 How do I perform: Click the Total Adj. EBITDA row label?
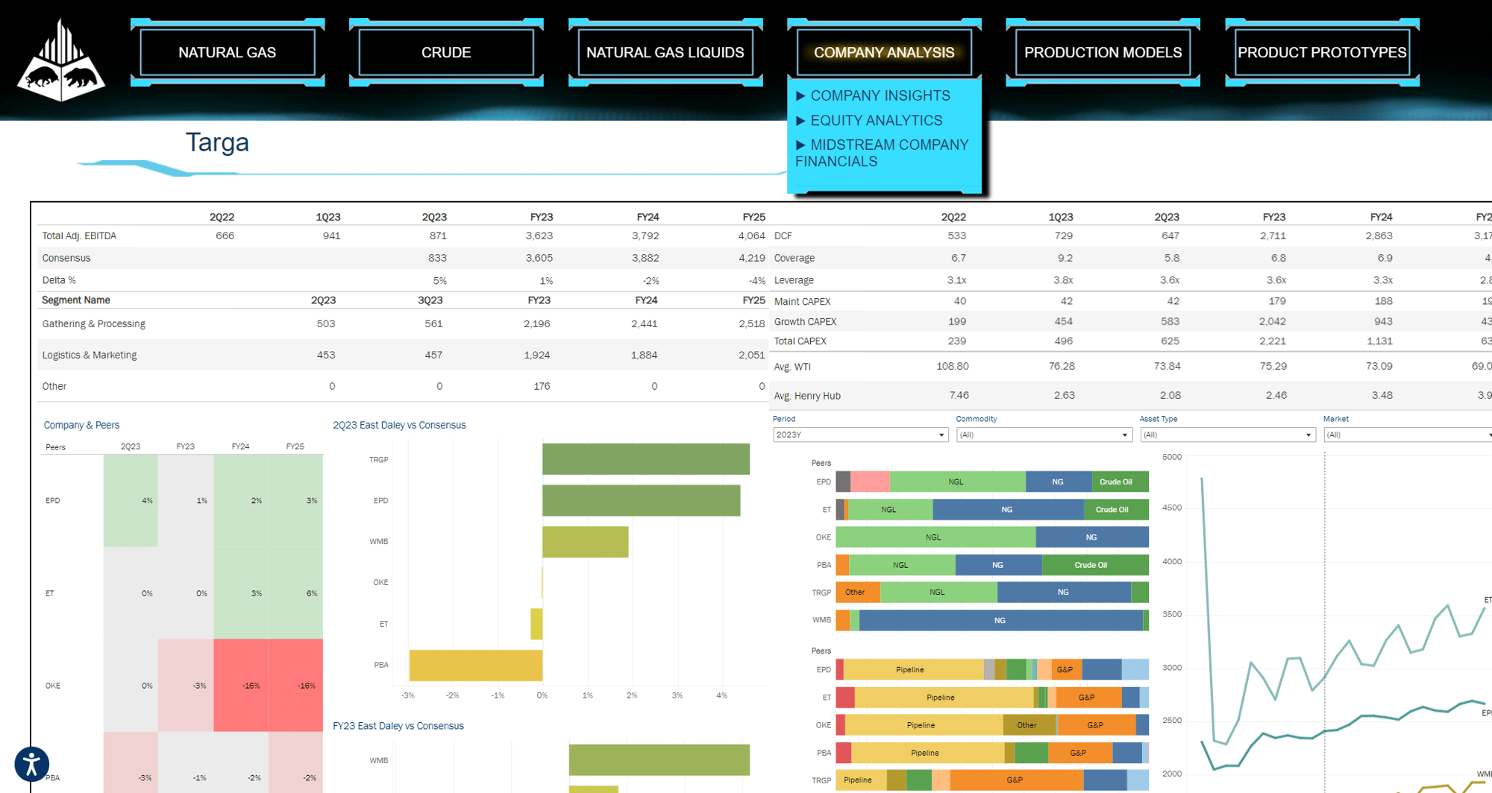click(79, 236)
